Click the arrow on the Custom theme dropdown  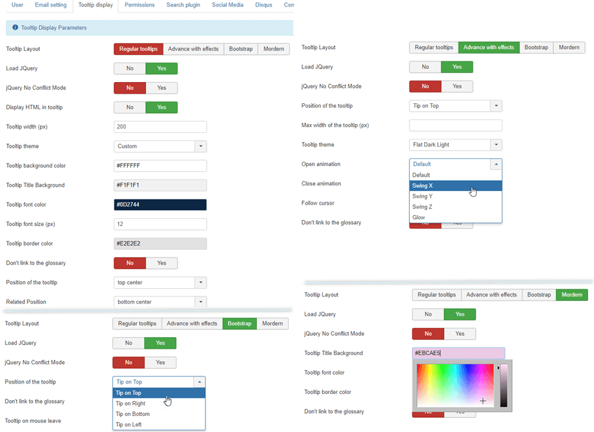click(201, 147)
